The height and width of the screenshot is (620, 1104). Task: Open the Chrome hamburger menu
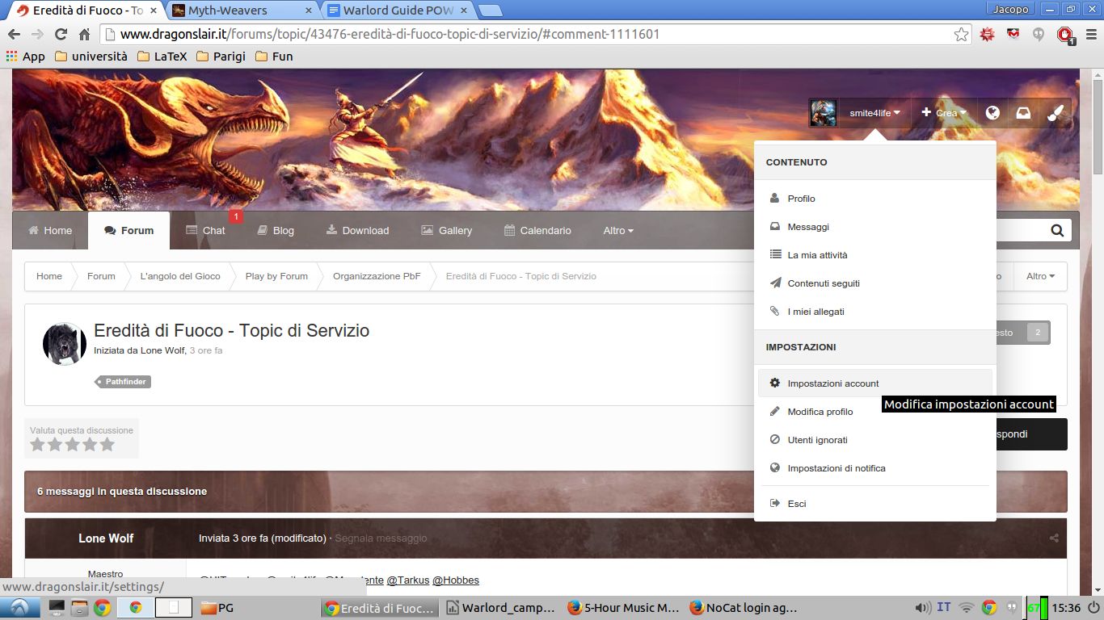(1091, 35)
